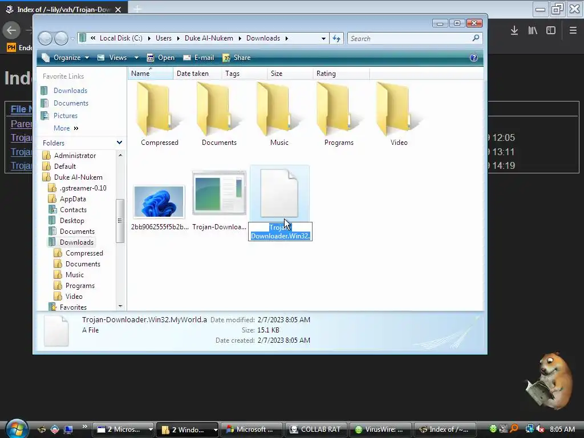The height and width of the screenshot is (438, 584).
Task: Select Desktop in folder tree
Action: (72, 221)
